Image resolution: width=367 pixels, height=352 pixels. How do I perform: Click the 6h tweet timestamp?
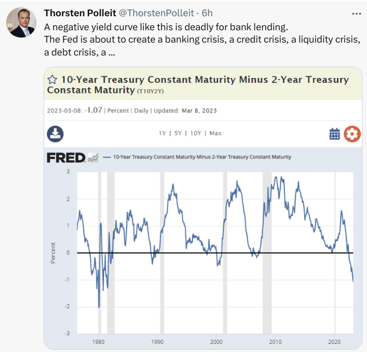point(207,12)
